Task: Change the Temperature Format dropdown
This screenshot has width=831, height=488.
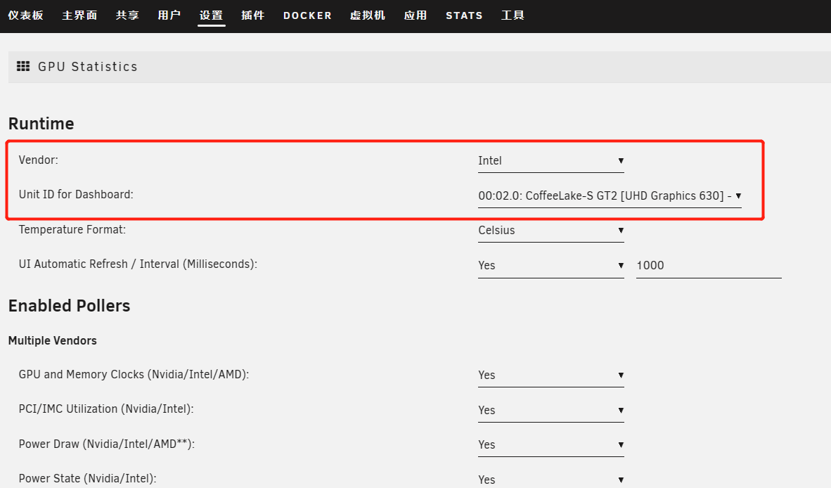Action: 550,231
